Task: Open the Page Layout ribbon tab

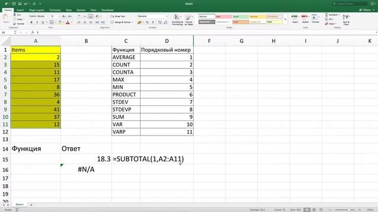Action: [x=37, y=10]
